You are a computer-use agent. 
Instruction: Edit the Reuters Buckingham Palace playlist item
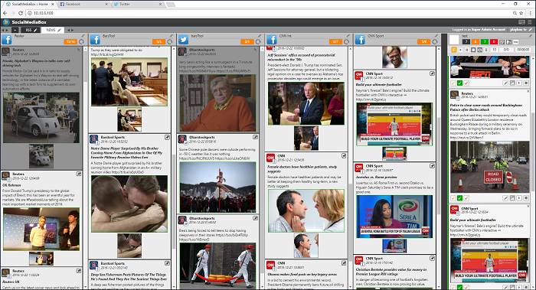pos(505,198)
